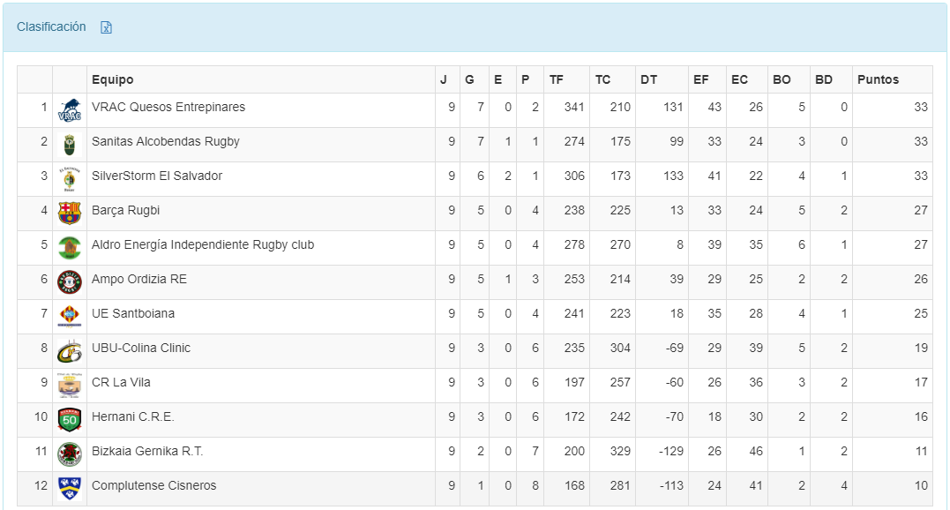
Task: Click the Bizkaia Gernika R.T. emblem
Action: (x=69, y=454)
